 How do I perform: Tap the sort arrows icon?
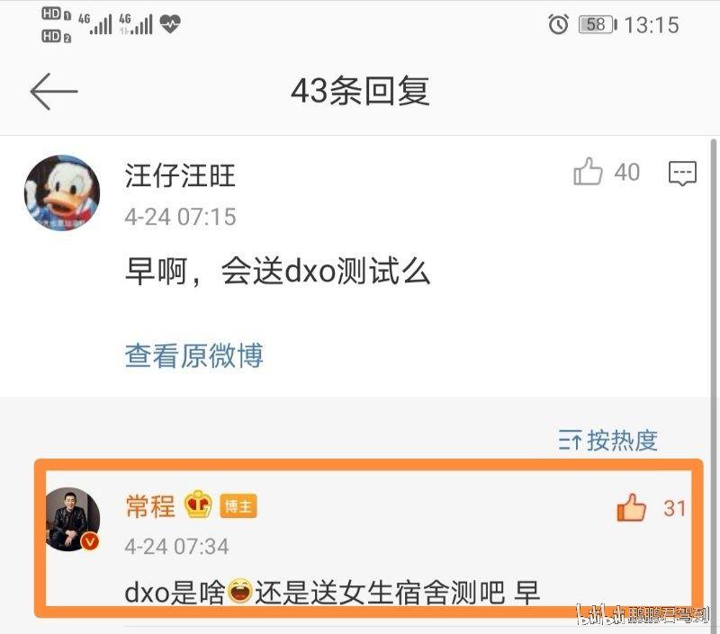(x=570, y=441)
